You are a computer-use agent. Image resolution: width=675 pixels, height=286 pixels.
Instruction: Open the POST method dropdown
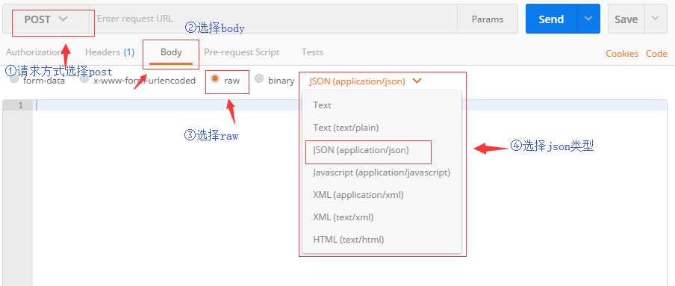tap(46, 19)
